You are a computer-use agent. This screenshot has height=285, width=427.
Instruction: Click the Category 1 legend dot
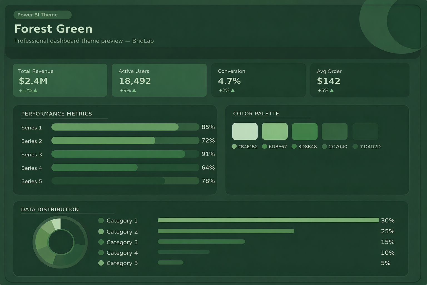101,220
